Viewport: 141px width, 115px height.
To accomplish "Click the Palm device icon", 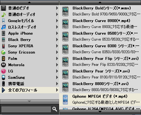I will (3, 59).
